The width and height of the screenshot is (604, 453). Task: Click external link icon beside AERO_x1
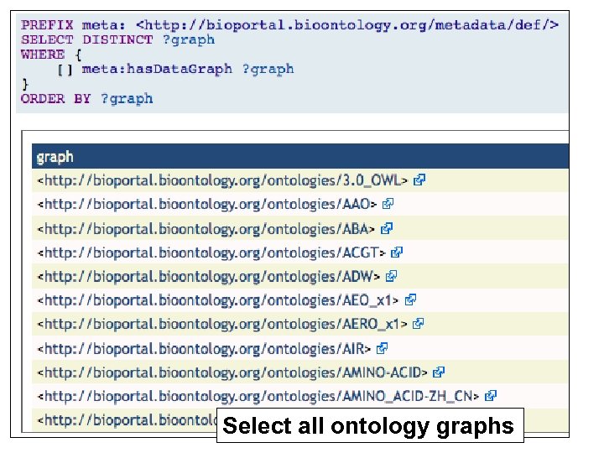419,323
